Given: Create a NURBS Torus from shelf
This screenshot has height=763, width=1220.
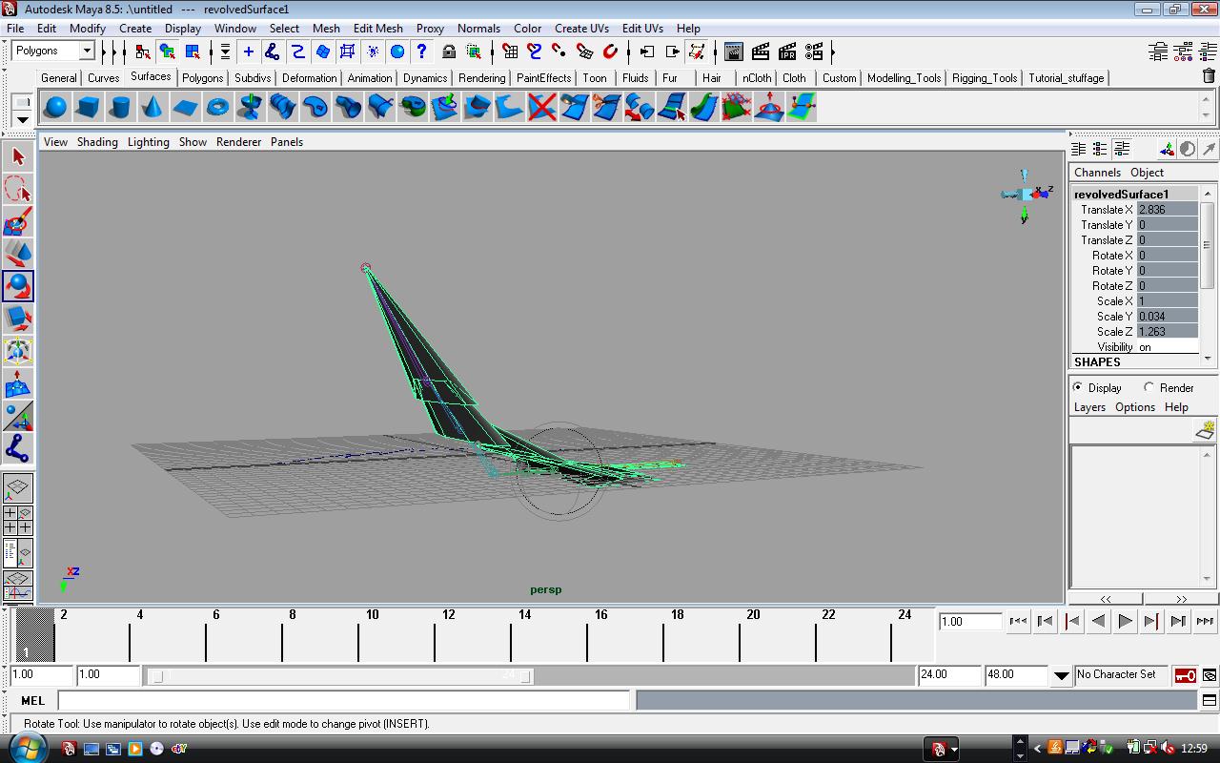Looking at the screenshot, I should (217, 107).
